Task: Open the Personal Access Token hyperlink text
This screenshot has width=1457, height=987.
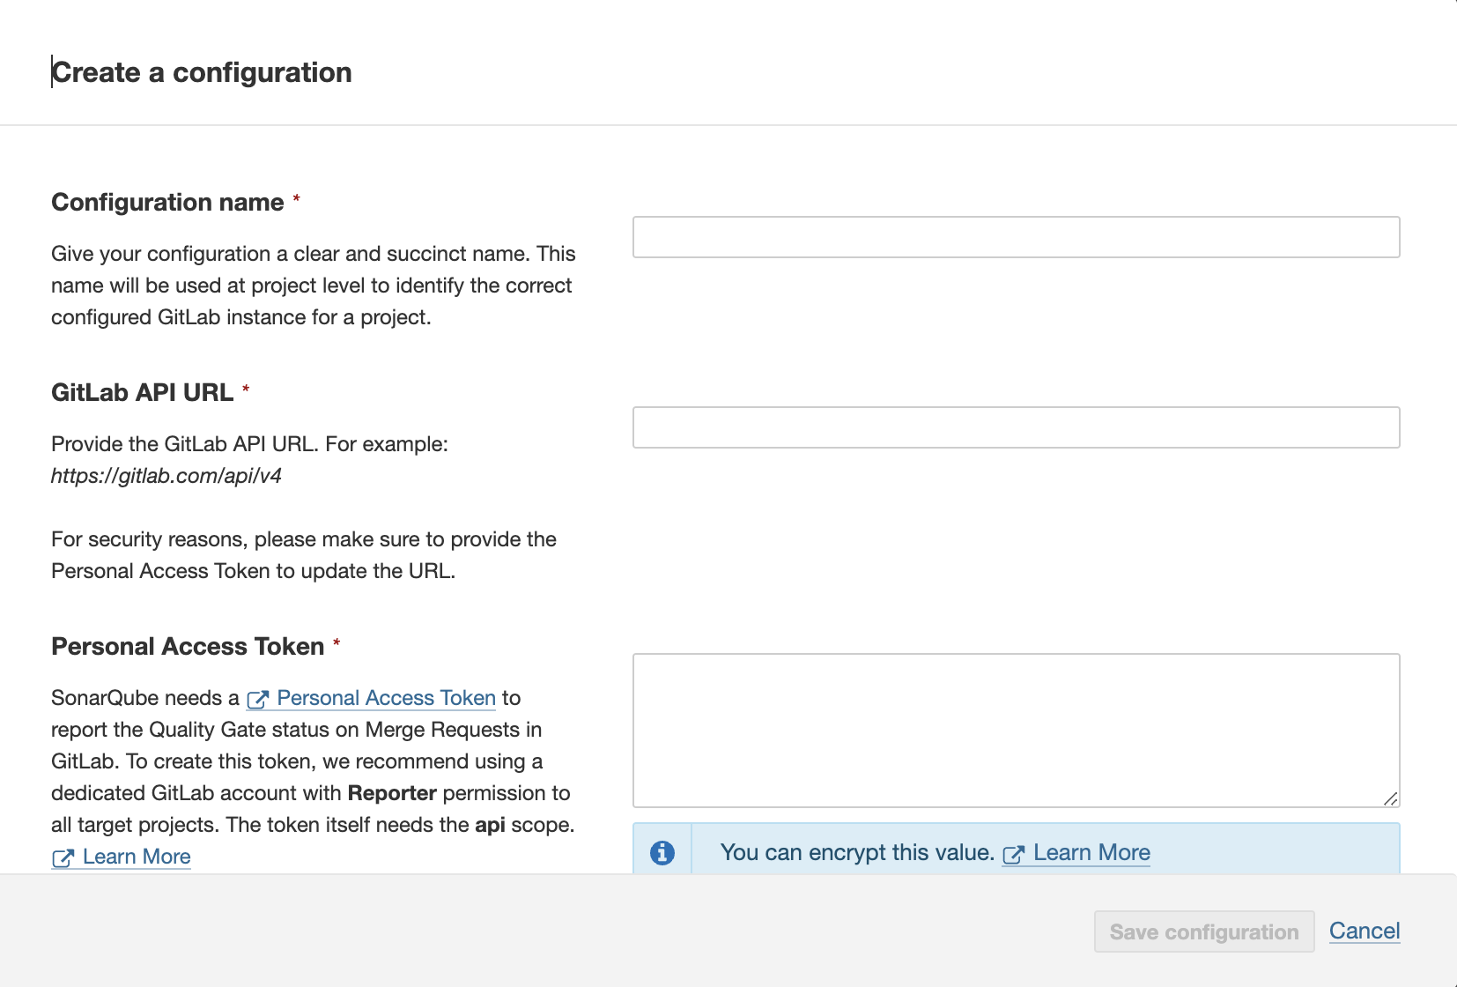Action: point(386,698)
